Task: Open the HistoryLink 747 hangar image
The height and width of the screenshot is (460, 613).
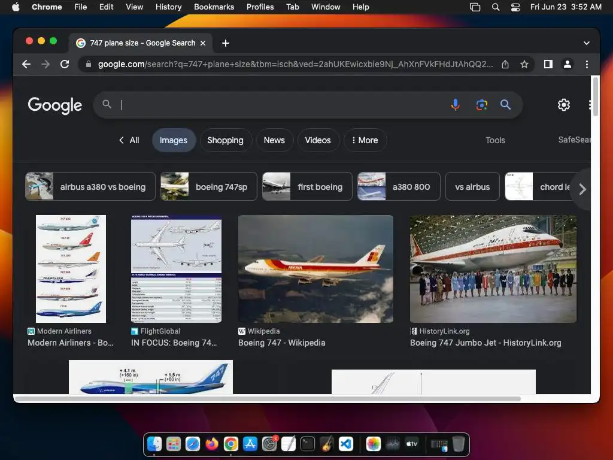Action: pyautogui.click(x=493, y=269)
